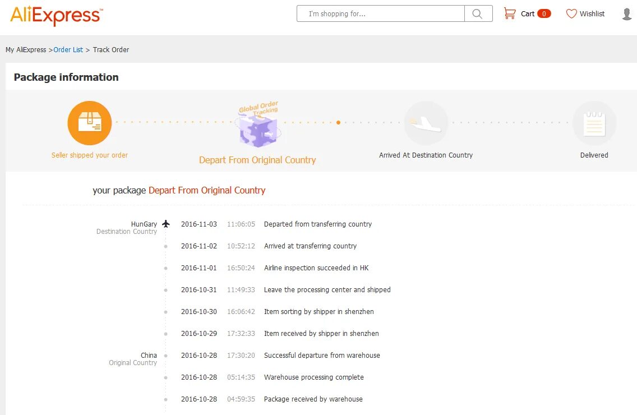Click timeline dot for Warehouse processing complete
The height and width of the screenshot is (415, 637).
coord(166,377)
